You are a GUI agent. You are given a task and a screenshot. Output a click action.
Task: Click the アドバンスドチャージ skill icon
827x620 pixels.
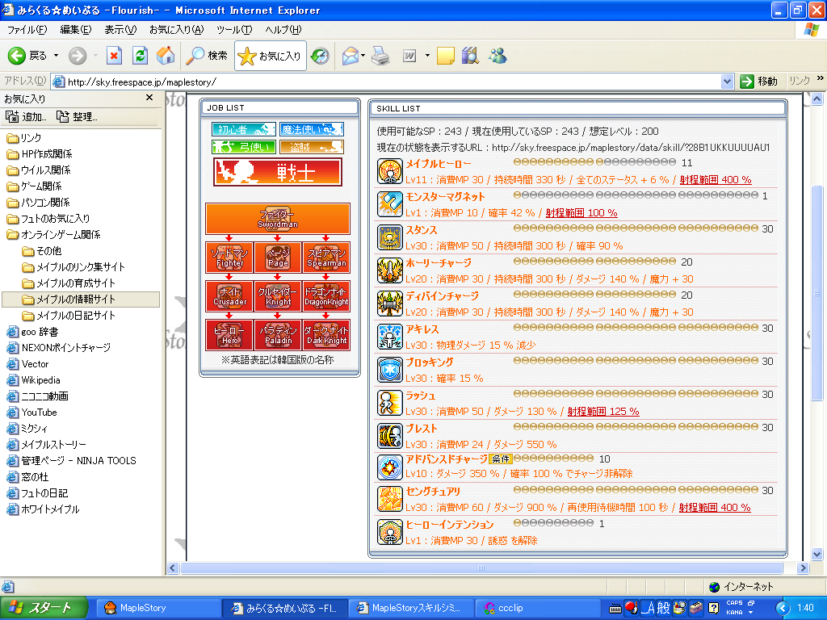tap(390, 467)
